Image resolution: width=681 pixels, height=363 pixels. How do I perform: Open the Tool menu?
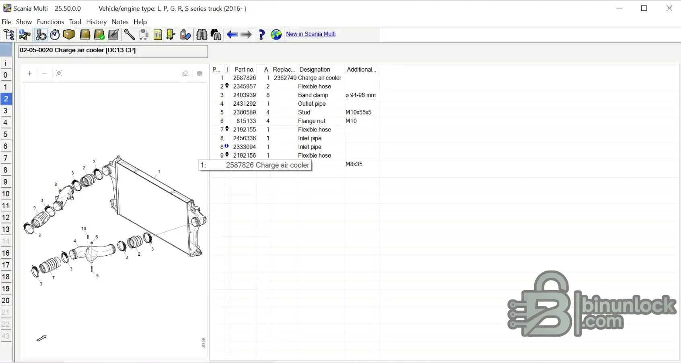click(x=75, y=22)
